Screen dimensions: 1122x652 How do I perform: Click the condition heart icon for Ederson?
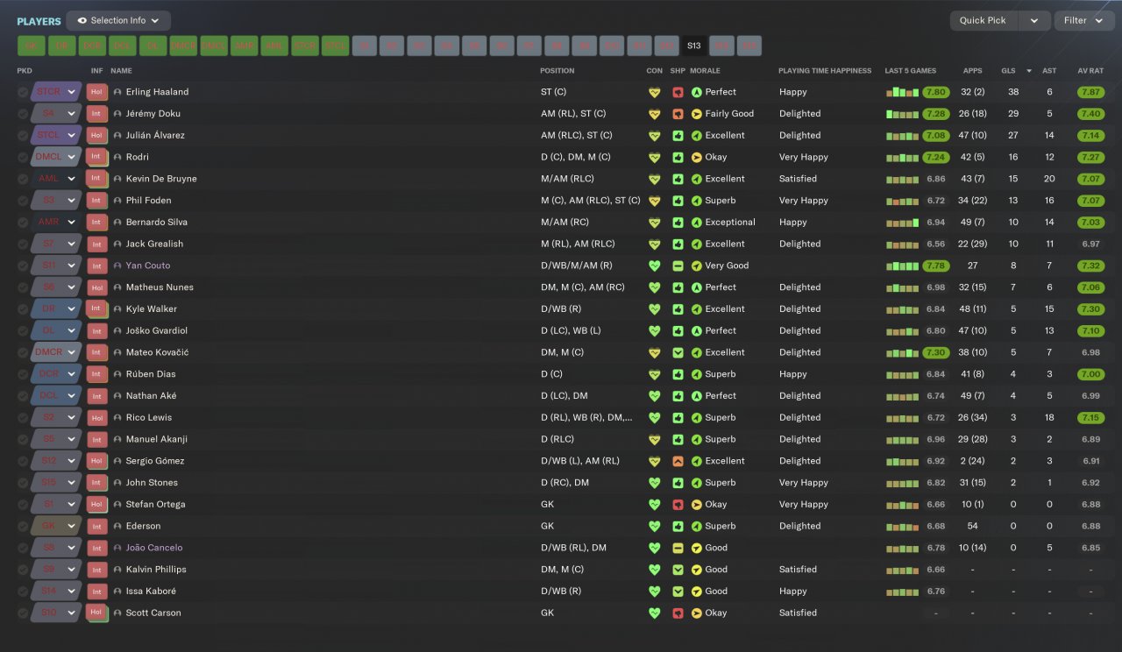pyautogui.click(x=654, y=526)
